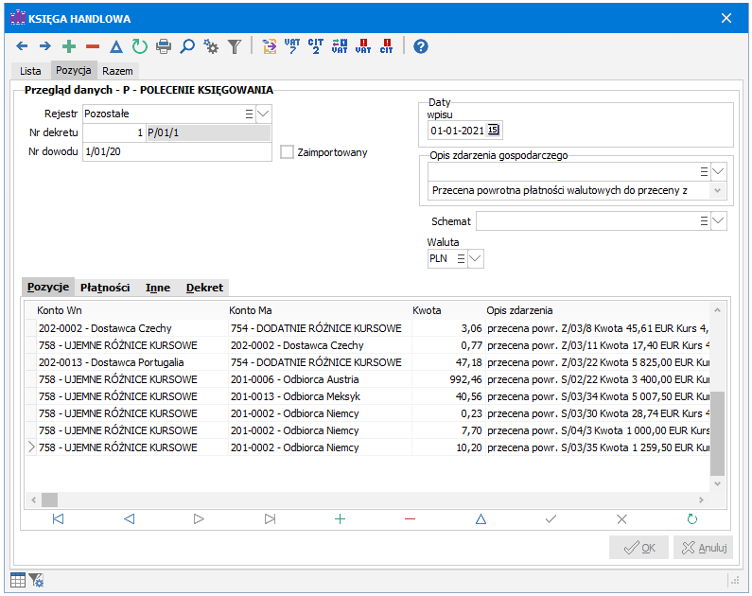Edit entry with blue triangle toolbar icon
Screen dimensions: 752x596
[x=116, y=46]
